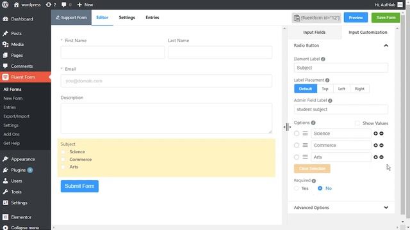The width and height of the screenshot is (410, 230).
Task: Open the Settings tab of the form
Action: point(127,17)
